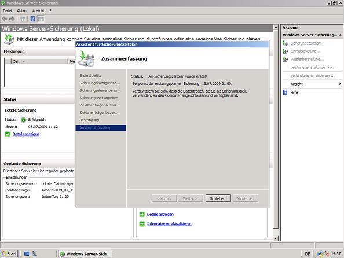The width and height of the screenshot is (344, 258).
Task: Click the backup wizard header icon
Action: coord(86,58)
